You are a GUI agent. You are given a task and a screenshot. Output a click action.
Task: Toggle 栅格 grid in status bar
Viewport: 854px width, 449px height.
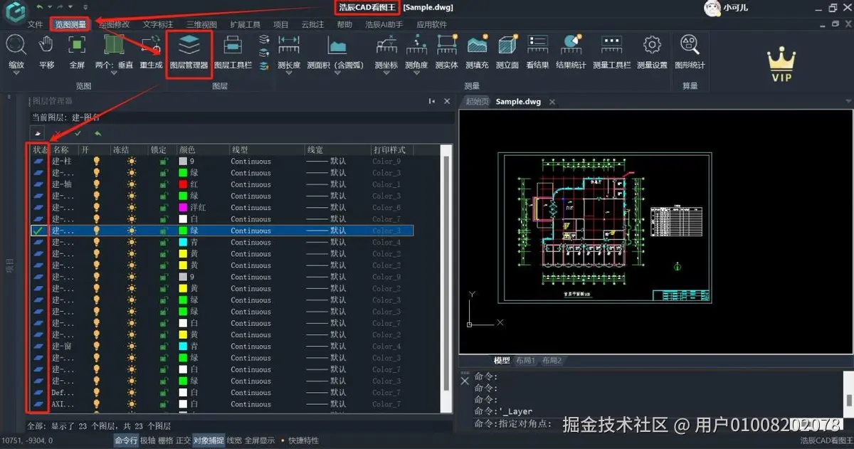165,440
